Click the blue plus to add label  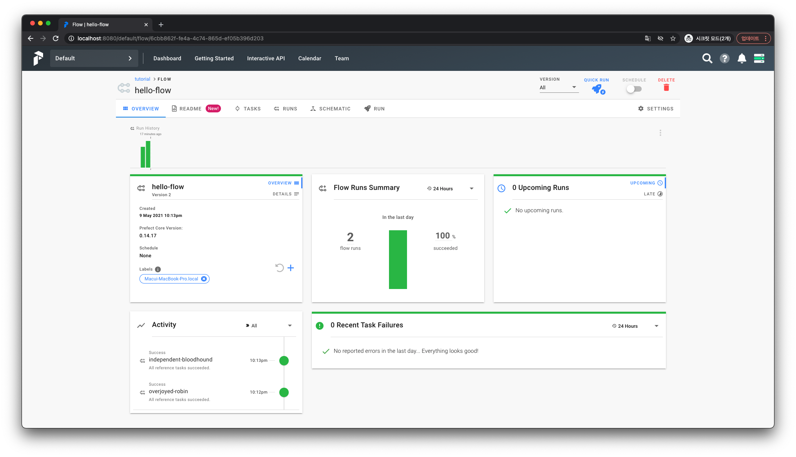coord(291,268)
